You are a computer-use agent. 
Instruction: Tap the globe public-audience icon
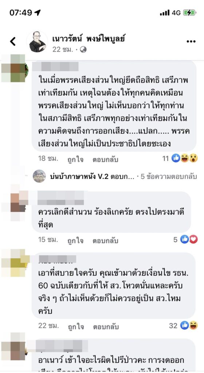click(83, 50)
